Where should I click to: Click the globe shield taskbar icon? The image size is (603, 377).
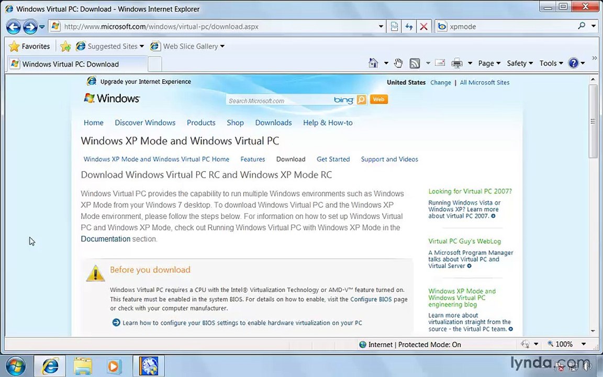tap(149, 366)
